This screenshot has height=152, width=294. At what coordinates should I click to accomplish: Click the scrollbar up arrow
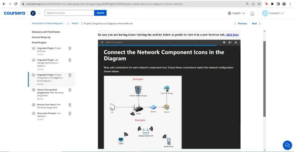264,31
